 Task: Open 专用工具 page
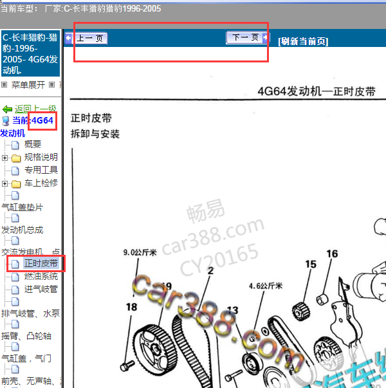[41, 170]
